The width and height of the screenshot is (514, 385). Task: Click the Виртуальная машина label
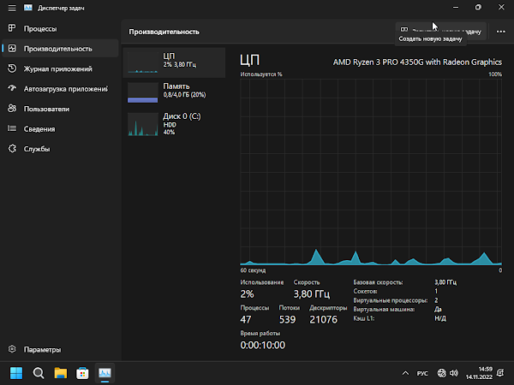(x=384, y=309)
